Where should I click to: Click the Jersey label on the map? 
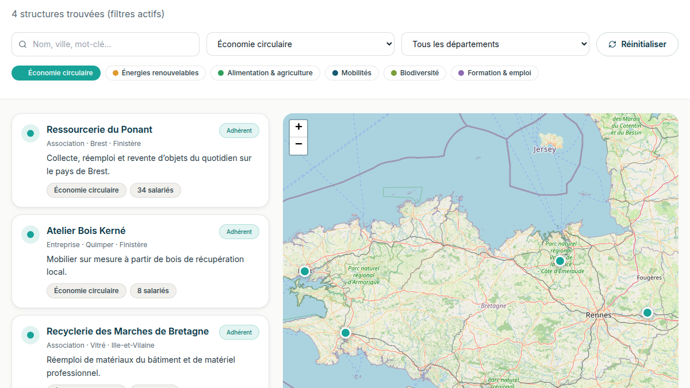(545, 149)
